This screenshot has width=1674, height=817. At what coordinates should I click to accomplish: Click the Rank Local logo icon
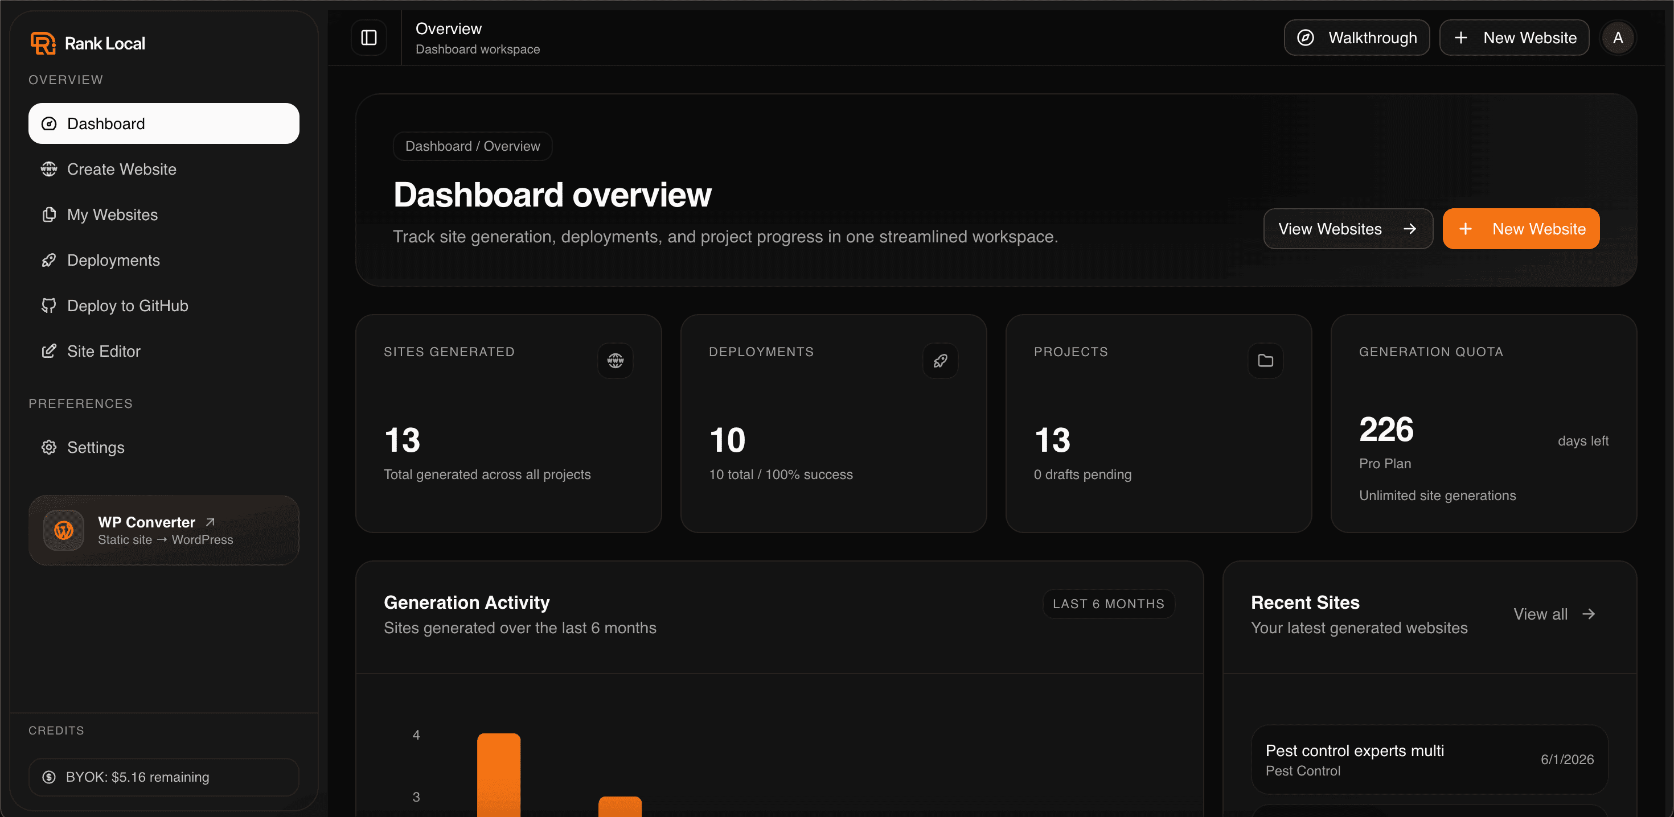[x=43, y=43]
